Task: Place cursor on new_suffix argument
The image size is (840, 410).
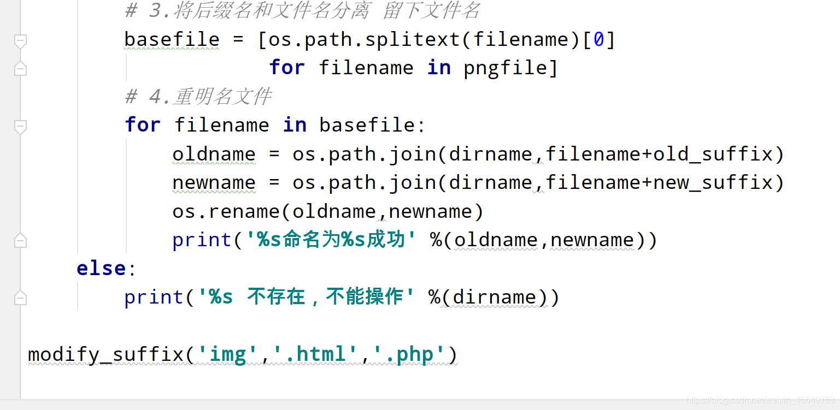Action: (713, 182)
